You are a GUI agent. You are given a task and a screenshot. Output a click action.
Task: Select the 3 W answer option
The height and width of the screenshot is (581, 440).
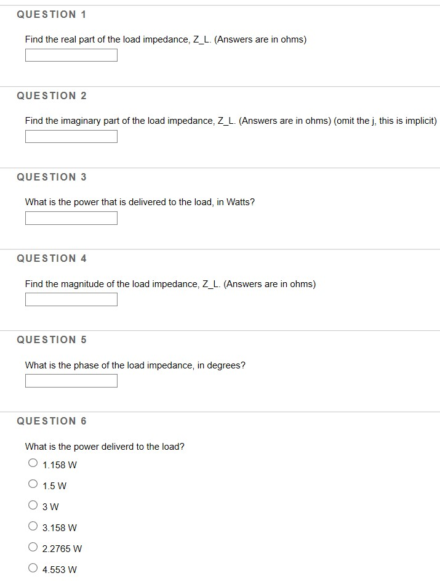point(33,504)
